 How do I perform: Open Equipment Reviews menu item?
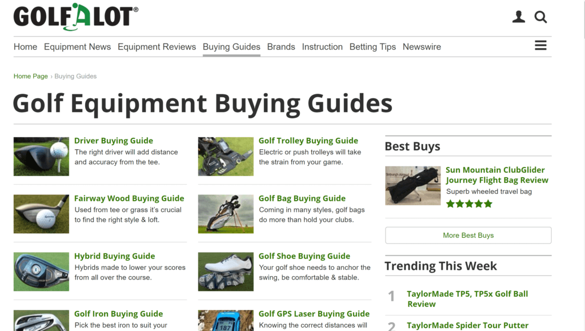[x=157, y=47]
